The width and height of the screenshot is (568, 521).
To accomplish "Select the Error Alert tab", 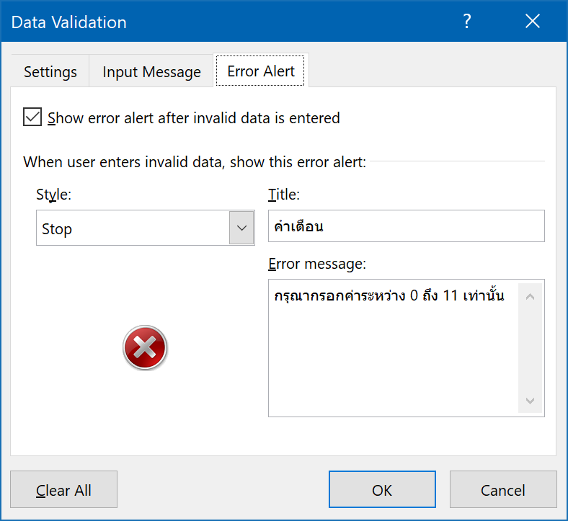I will pyautogui.click(x=260, y=71).
